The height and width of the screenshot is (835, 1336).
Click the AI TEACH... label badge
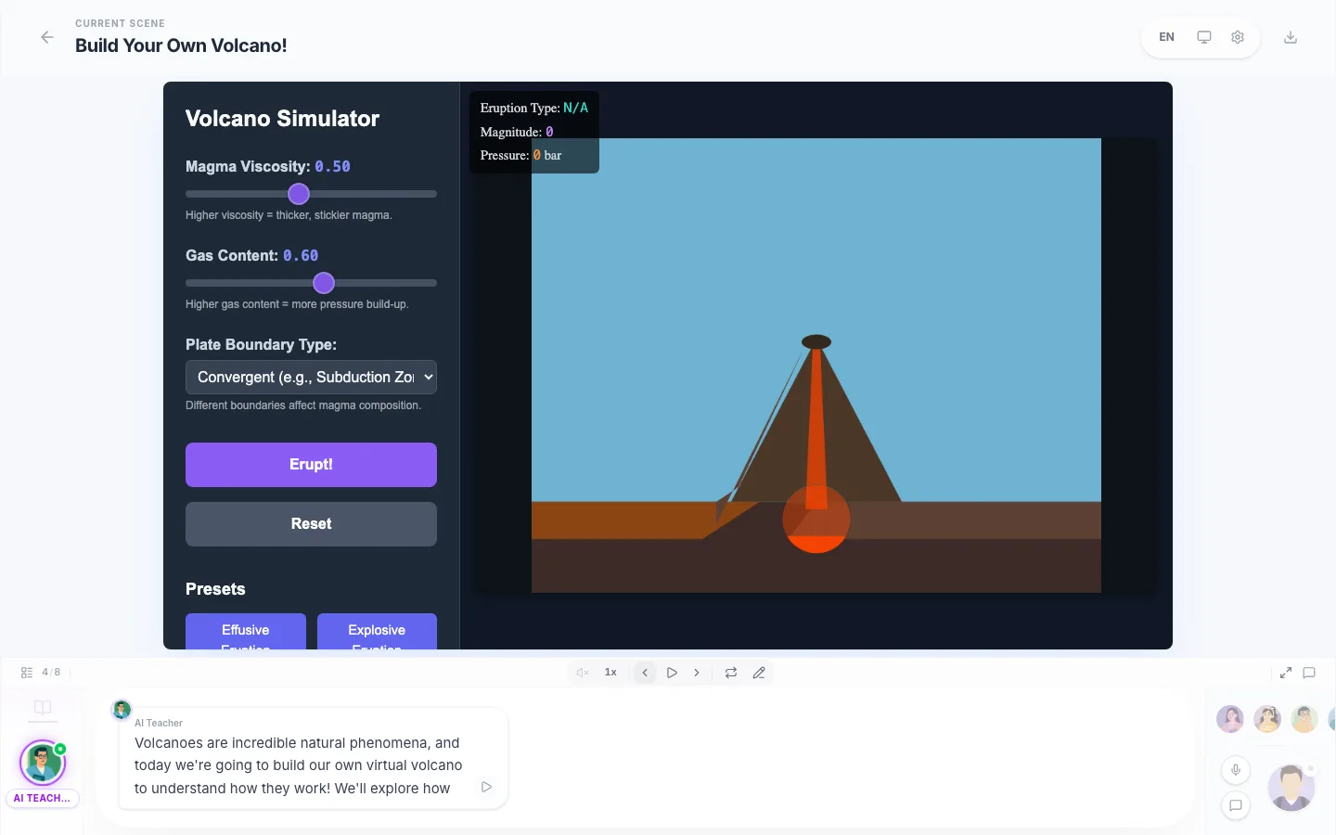pos(42,798)
